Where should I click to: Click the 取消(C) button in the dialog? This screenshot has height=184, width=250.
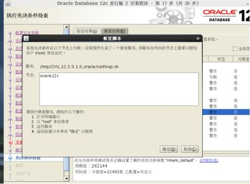(x=190, y=149)
